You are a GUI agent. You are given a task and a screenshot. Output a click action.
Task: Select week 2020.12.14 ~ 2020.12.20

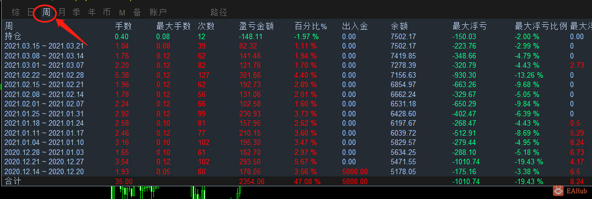click(44, 171)
